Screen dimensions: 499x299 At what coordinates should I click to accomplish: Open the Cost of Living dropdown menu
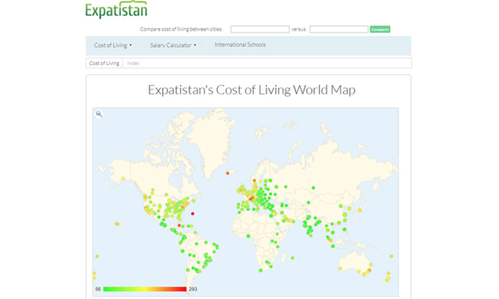tap(113, 45)
